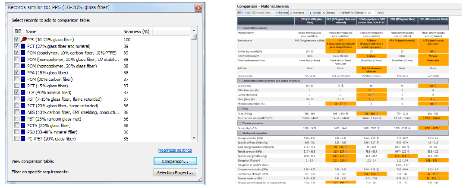The height and width of the screenshot is (188, 466).
Task: Check POM (30% carbon fiber) checkbox
Action: tap(17, 79)
